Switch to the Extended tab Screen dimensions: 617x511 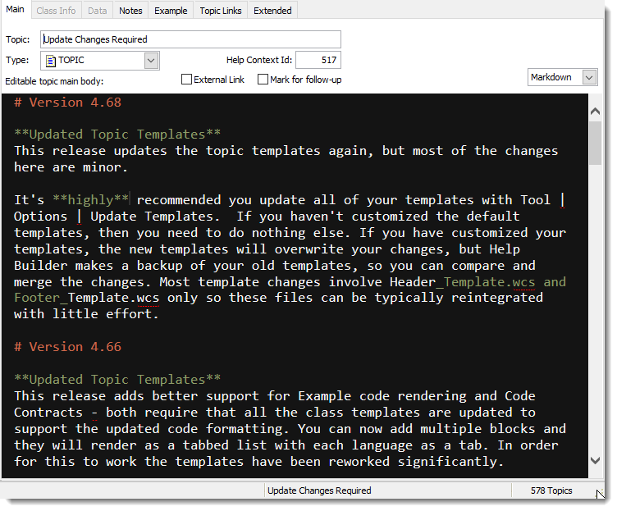[x=272, y=11]
